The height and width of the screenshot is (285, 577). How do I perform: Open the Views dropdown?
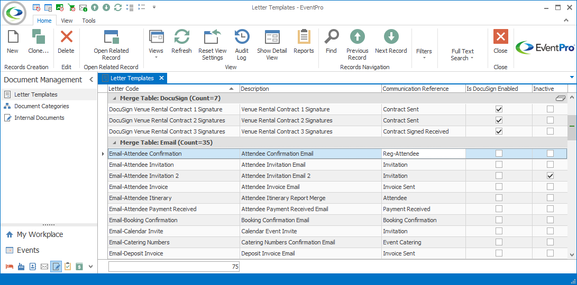coord(156,45)
